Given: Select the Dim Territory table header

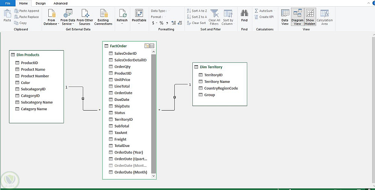Looking at the screenshot, I should [x=219, y=67].
